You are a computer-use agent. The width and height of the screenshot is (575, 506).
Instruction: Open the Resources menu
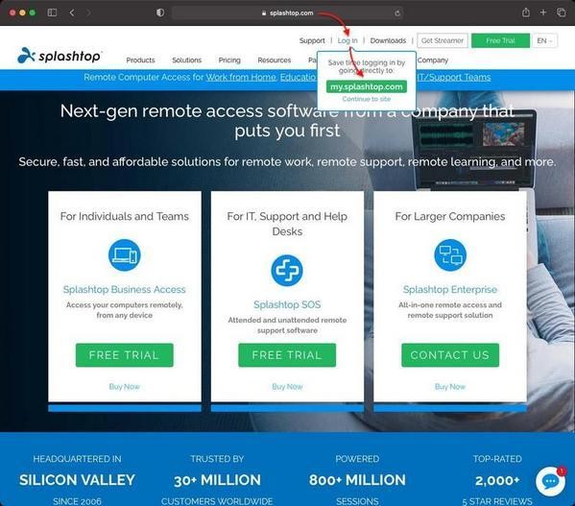(x=275, y=60)
